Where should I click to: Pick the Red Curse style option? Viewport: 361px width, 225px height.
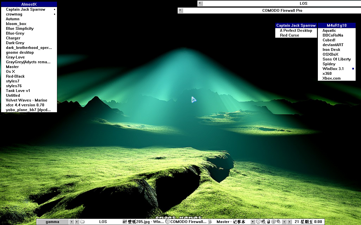(289, 35)
